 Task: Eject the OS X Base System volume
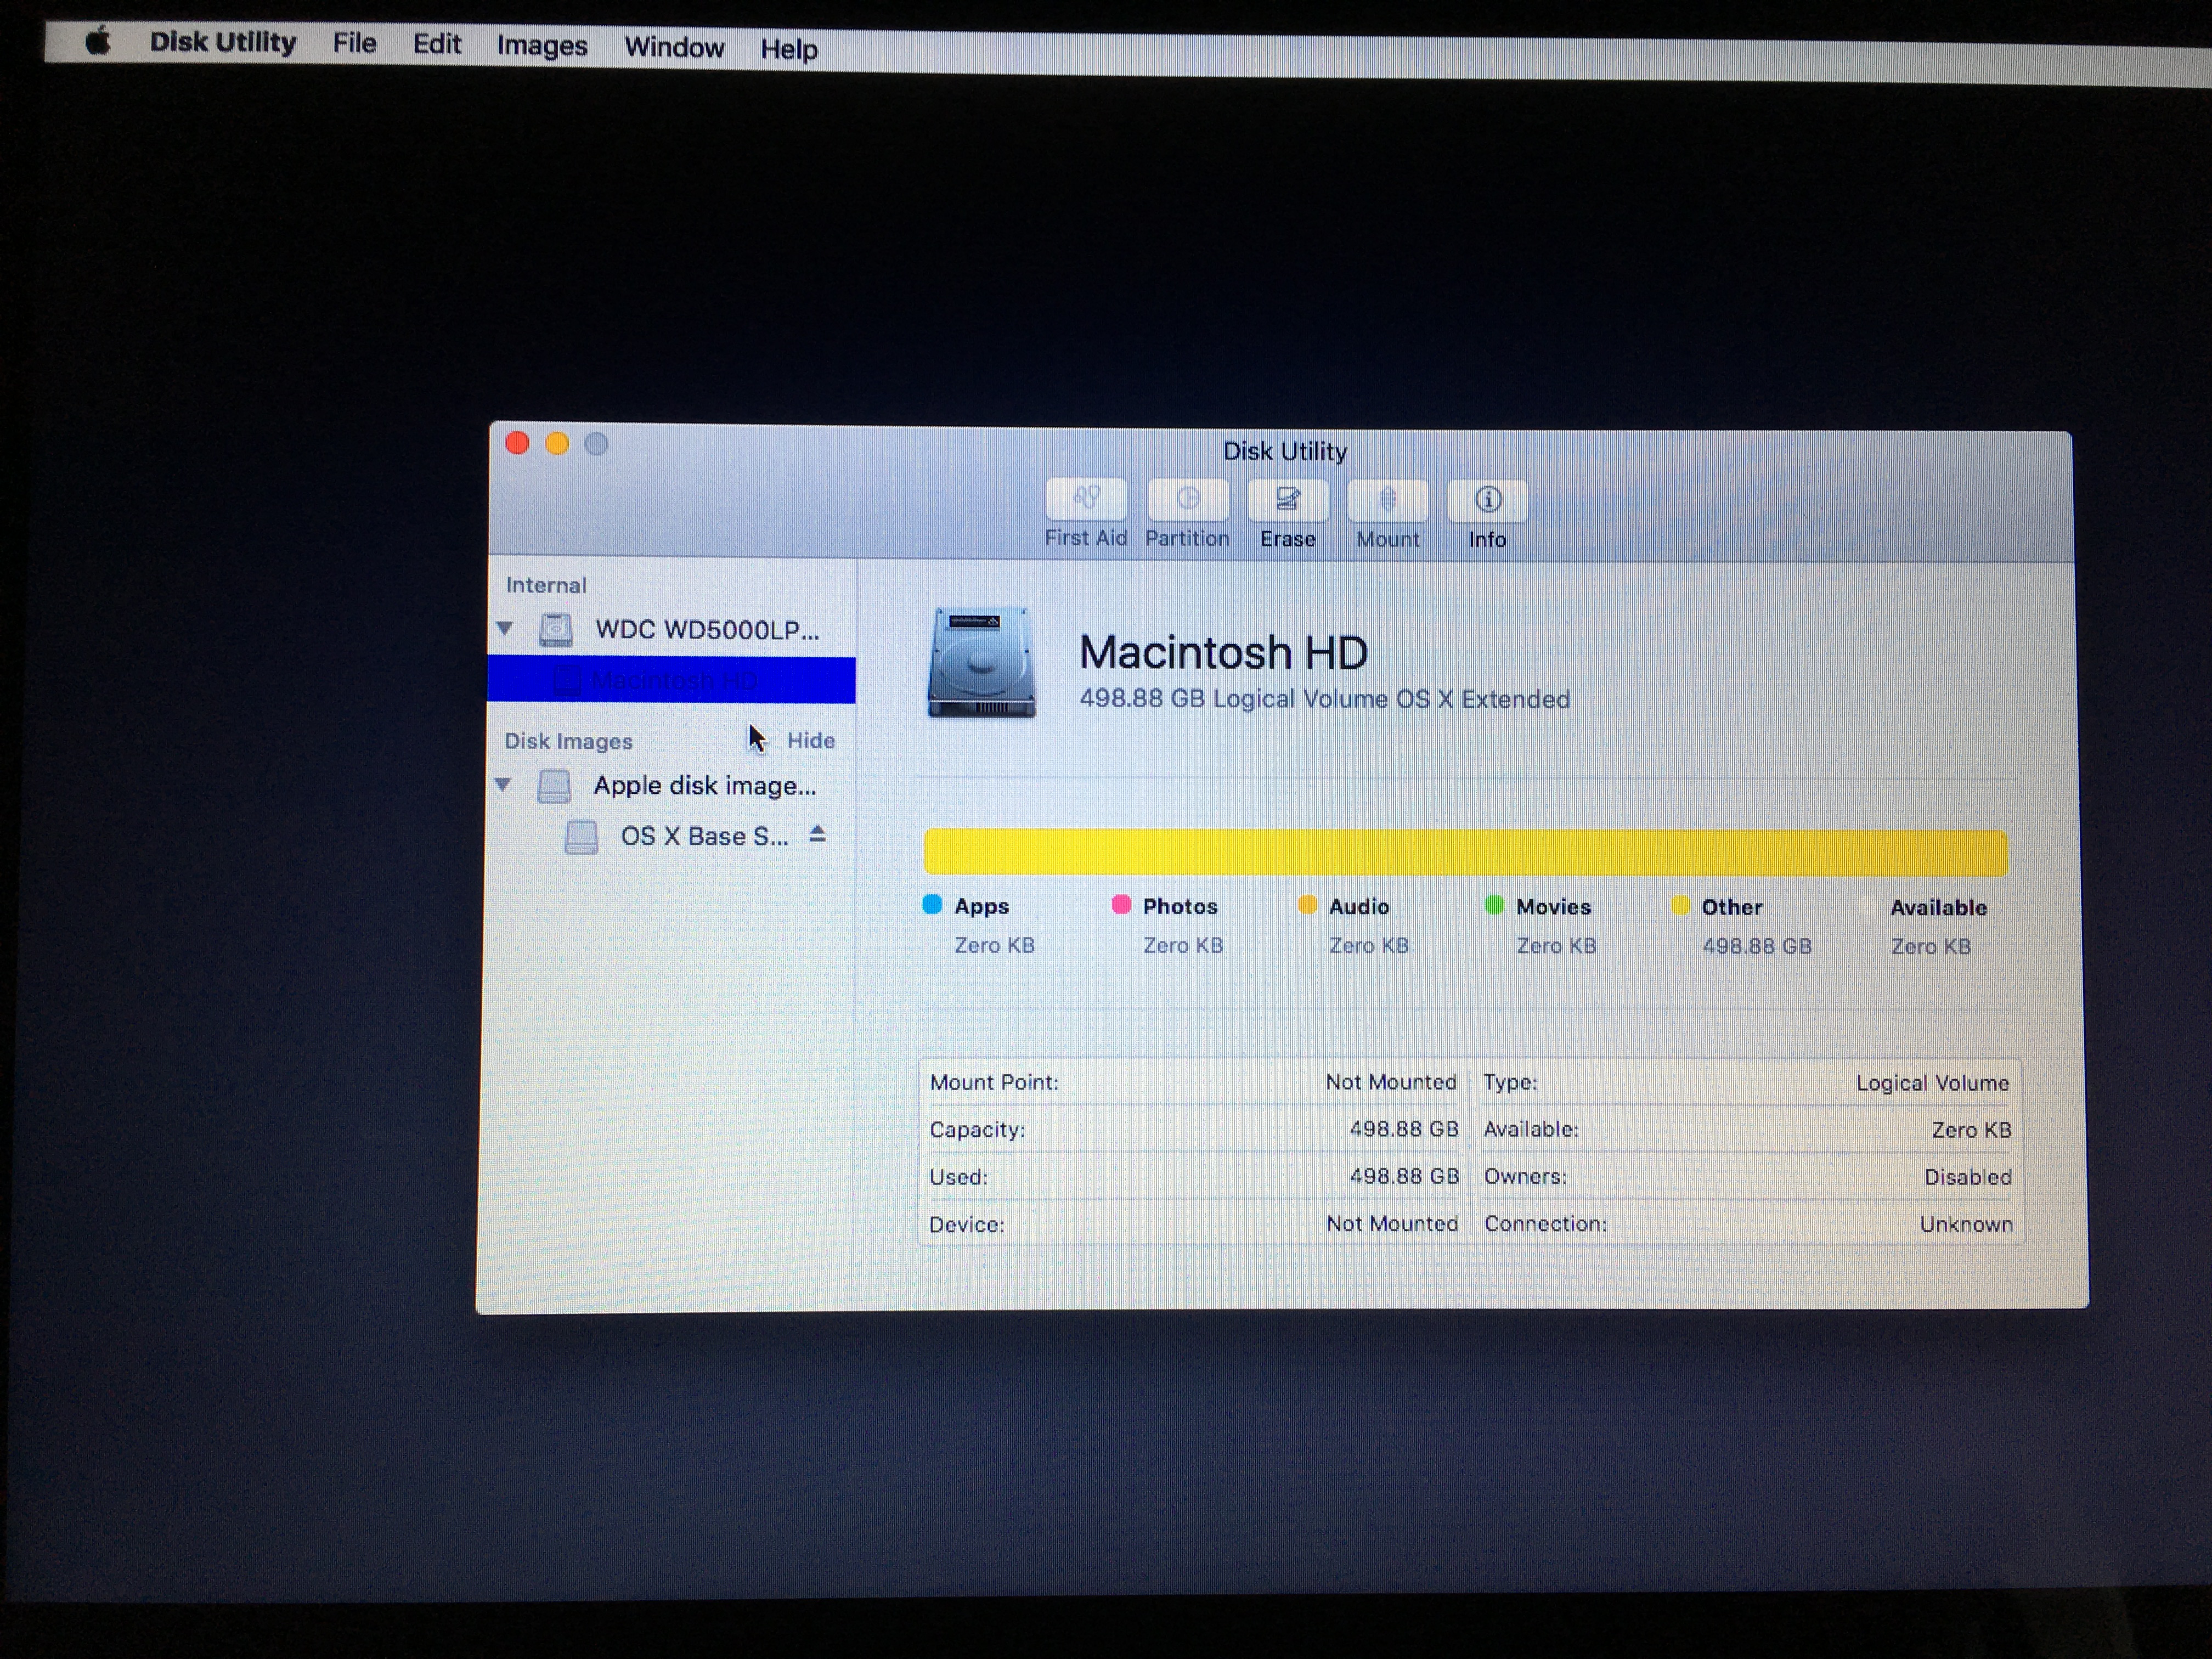817,834
